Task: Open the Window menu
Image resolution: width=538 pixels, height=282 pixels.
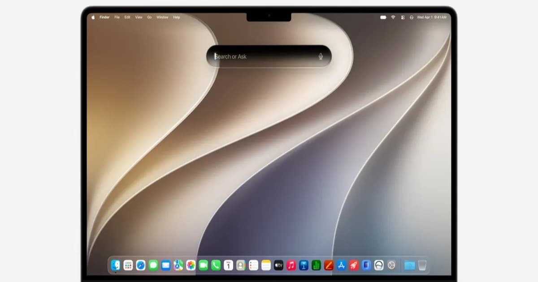Action: point(162,17)
